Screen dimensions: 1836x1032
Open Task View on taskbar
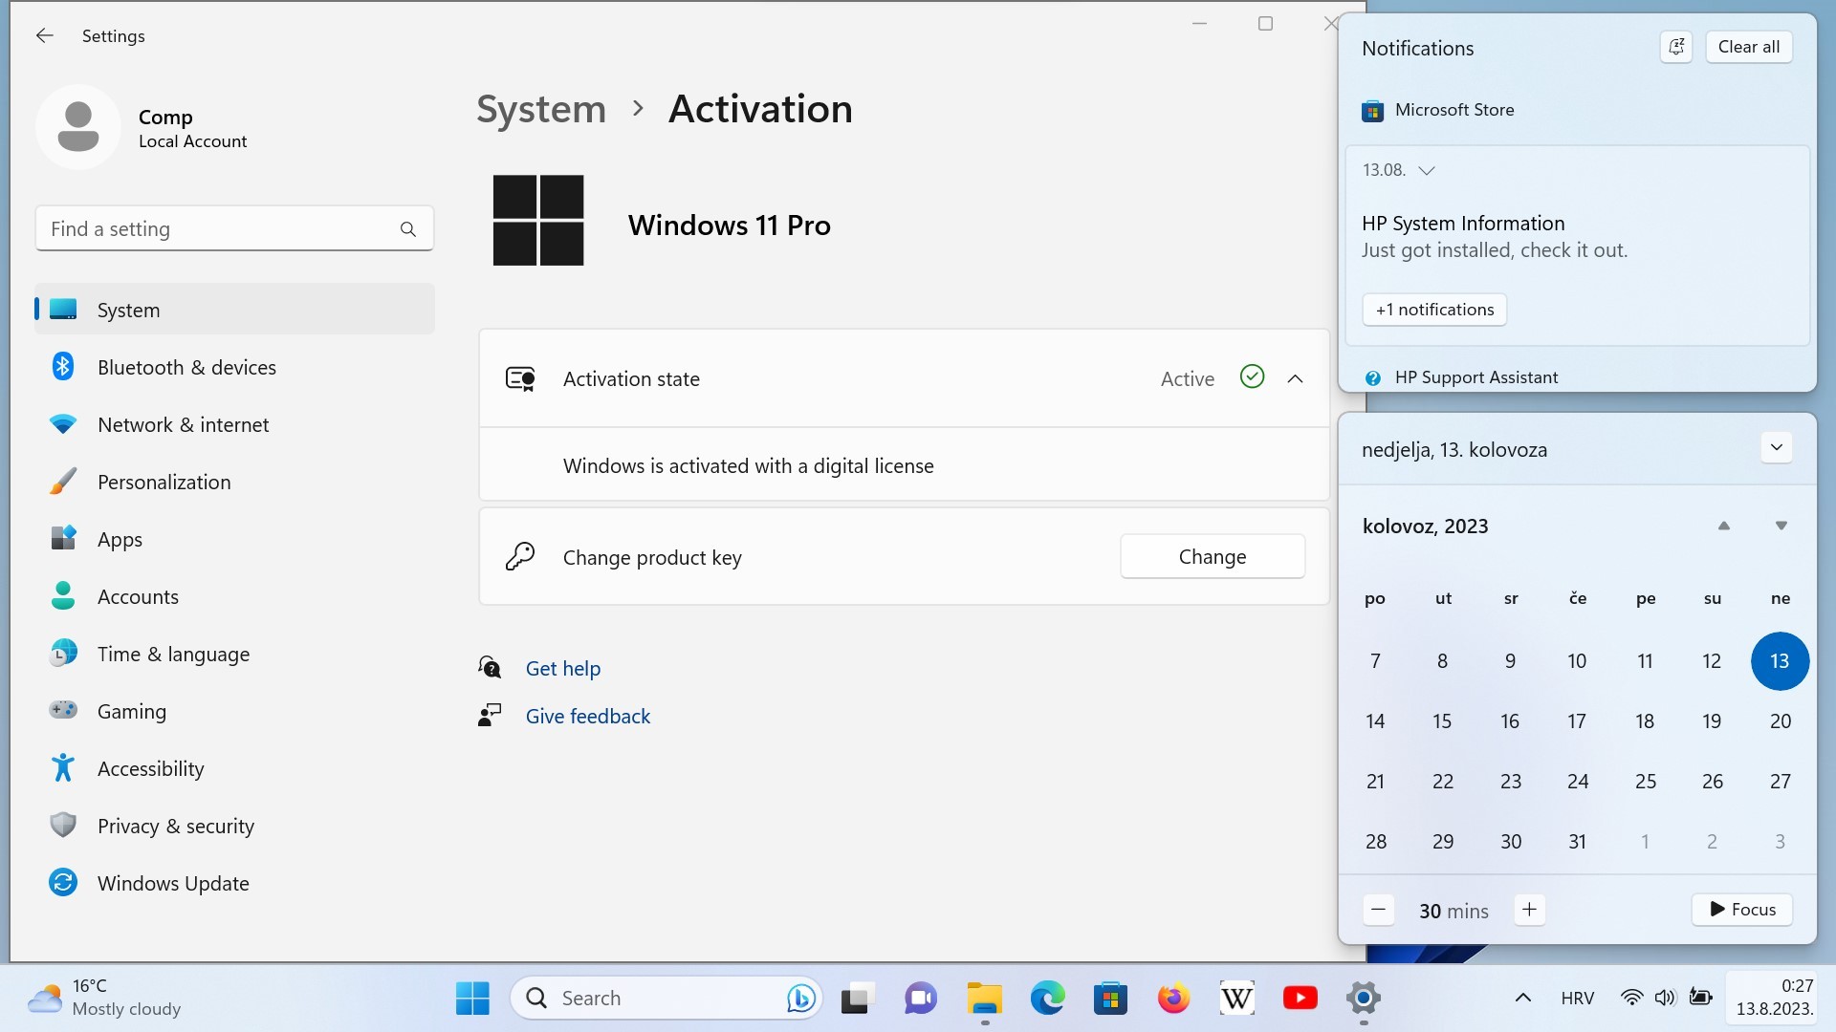[858, 999]
